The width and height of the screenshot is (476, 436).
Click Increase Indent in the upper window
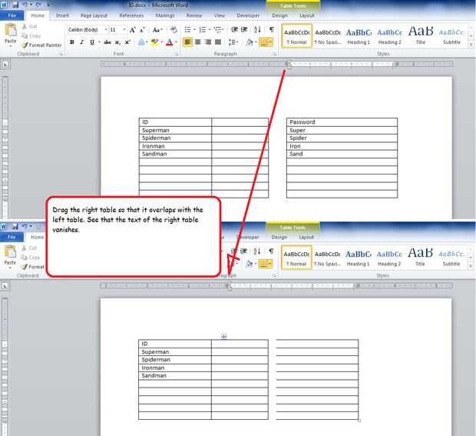(x=244, y=29)
